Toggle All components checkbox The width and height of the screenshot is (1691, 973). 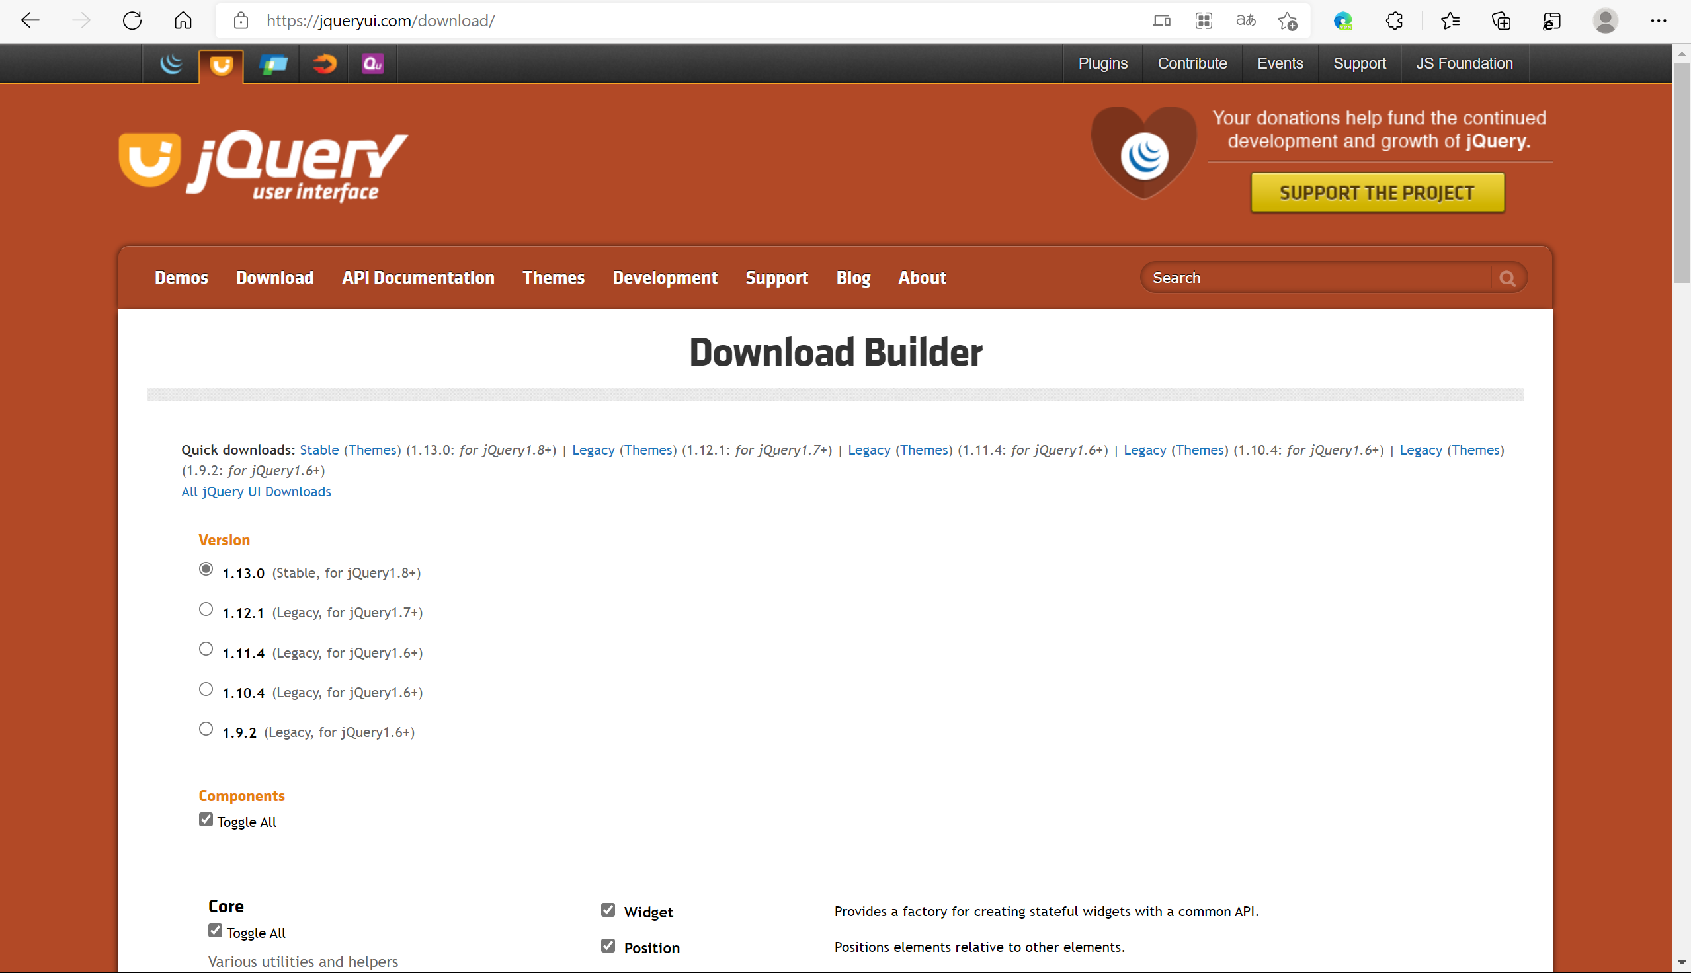coord(206,819)
